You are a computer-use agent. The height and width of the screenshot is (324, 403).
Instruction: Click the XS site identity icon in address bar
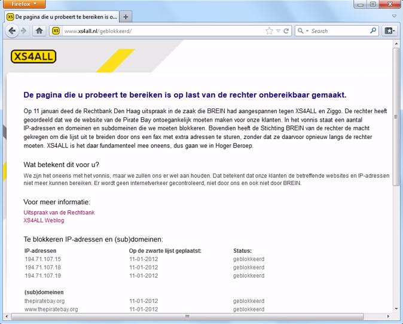coord(56,31)
